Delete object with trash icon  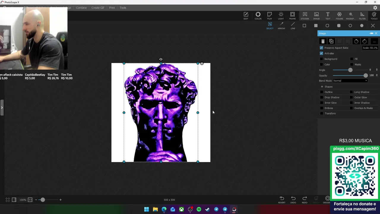pyautogui.click(x=323, y=41)
